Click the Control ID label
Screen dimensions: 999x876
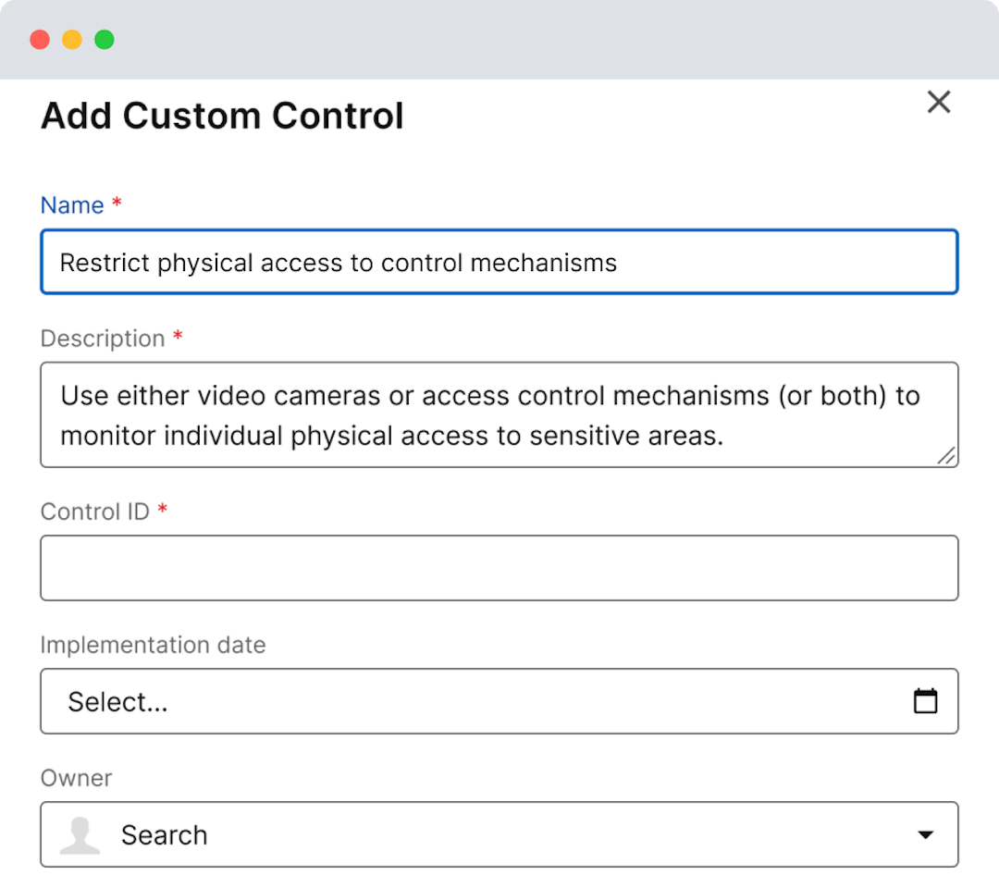tap(94, 512)
